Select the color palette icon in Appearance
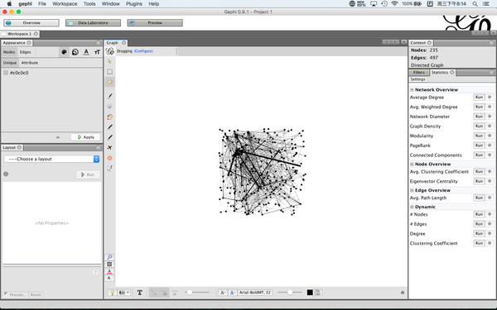The width and height of the screenshot is (497, 310). pos(64,52)
